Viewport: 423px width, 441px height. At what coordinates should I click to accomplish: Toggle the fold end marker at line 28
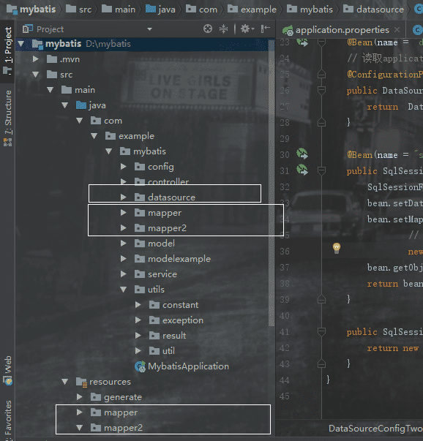click(x=321, y=122)
